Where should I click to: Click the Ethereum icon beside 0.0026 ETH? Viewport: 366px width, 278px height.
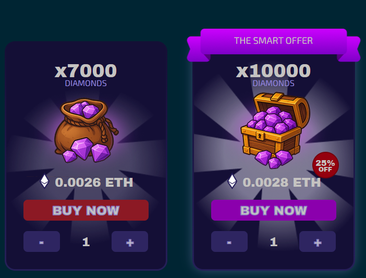45,182
